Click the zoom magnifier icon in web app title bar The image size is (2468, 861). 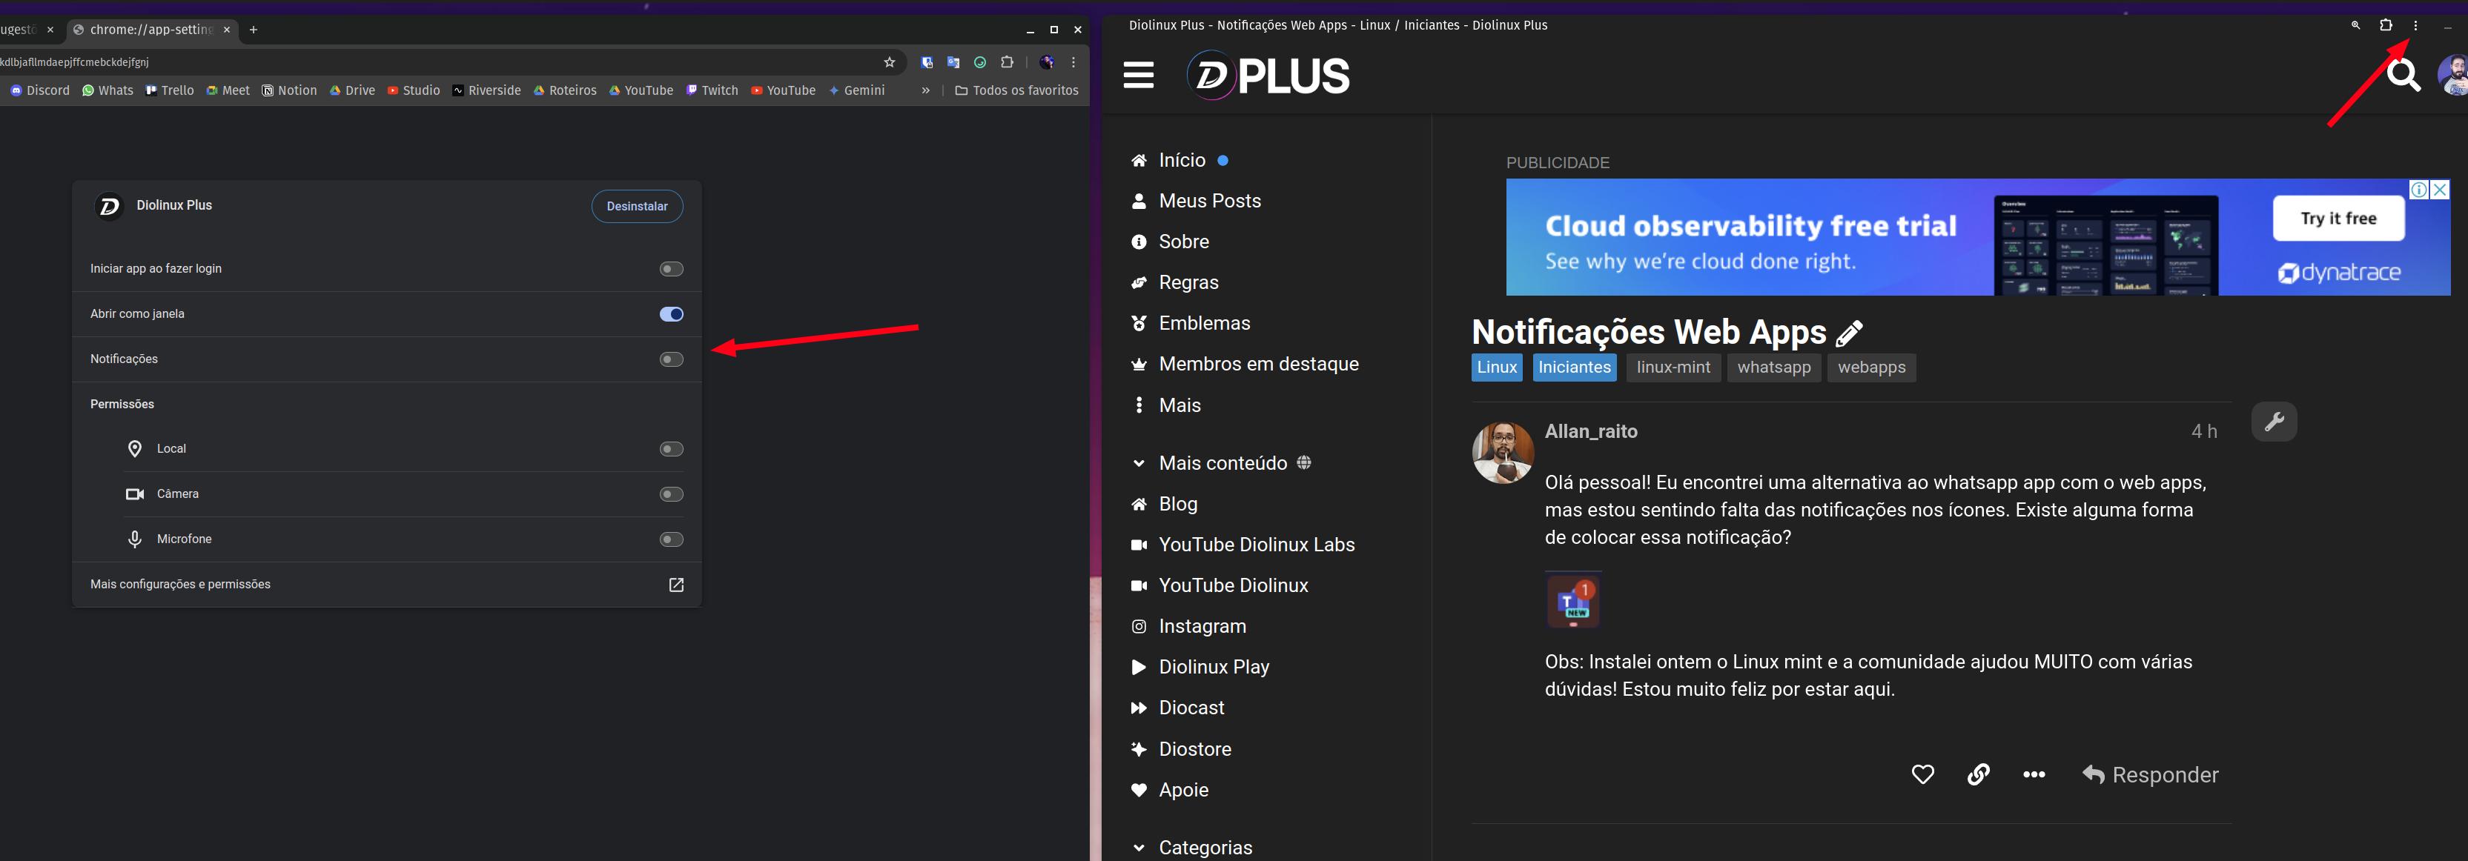(2355, 26)
